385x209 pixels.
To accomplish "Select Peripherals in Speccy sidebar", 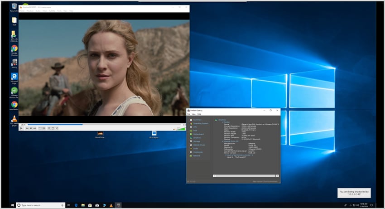I will (198, 152).
